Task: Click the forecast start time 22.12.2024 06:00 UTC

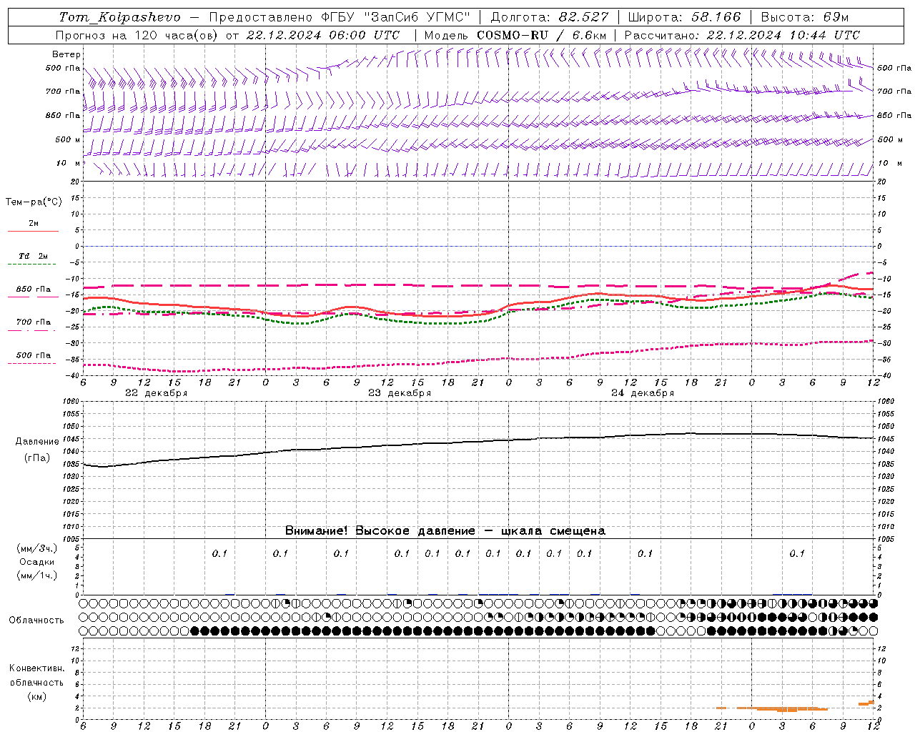Action: [x=323, y=35]
